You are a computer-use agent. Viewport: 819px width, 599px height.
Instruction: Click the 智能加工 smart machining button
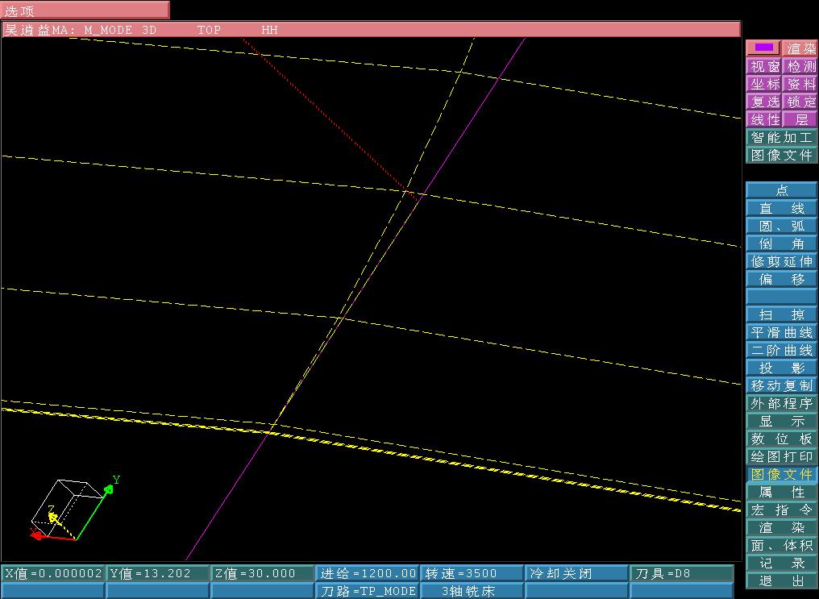[x=782, y=137]
